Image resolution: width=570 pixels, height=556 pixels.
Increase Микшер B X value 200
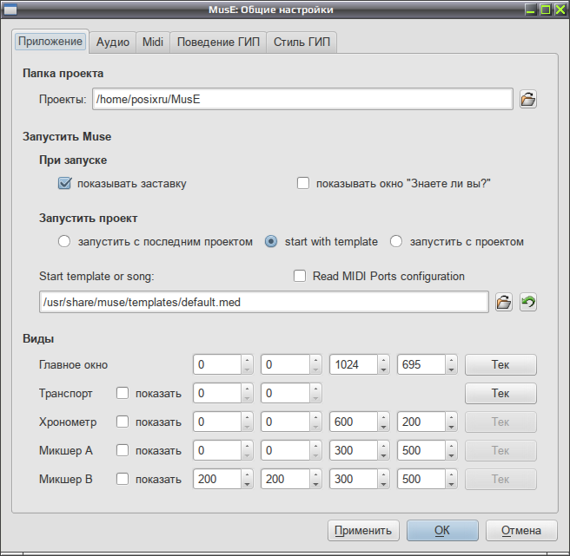[247, 474]
